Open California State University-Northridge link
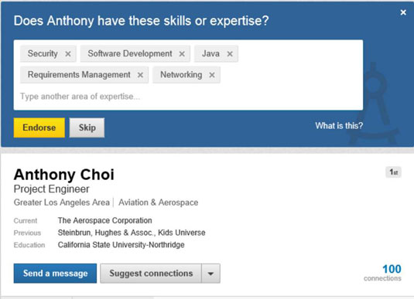This screenshot has width=414, height=299. click(121, 245)
